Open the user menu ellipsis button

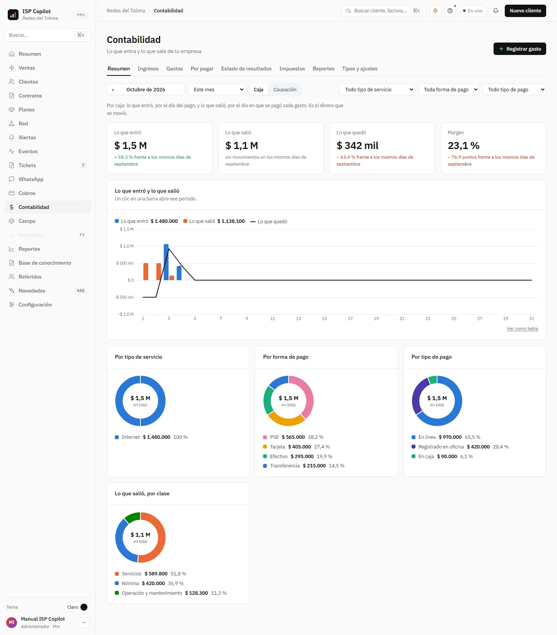[84, 623]
